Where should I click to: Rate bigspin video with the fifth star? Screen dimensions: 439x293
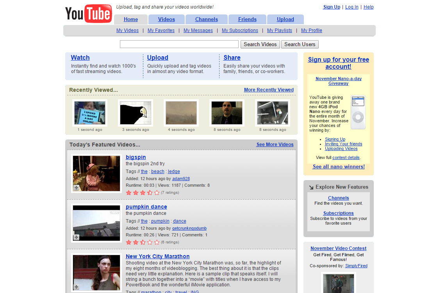click(x=157, y=193)
